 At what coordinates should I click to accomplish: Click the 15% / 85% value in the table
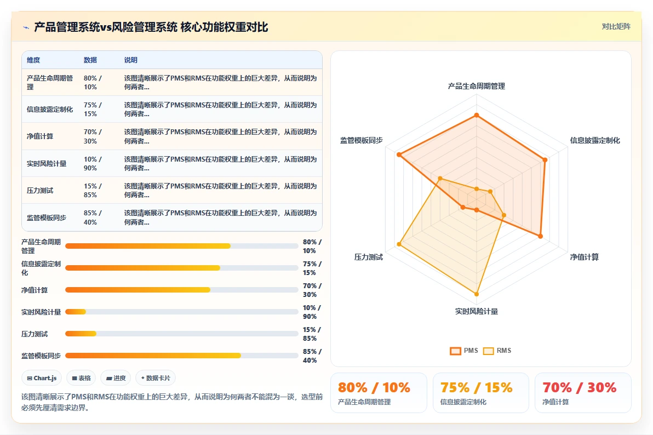pos(93,191)
